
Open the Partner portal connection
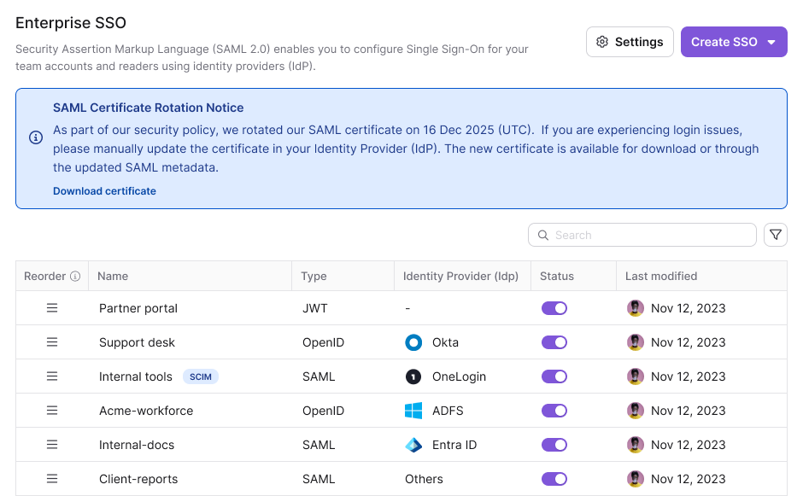tap(138, 308)
